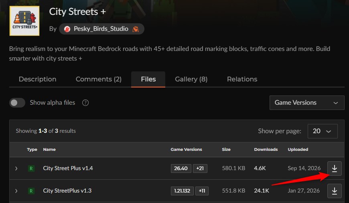Open the Show per page dropdown
Image resolution: width=349 pixels, height=203 pixels.
[322, 131]
